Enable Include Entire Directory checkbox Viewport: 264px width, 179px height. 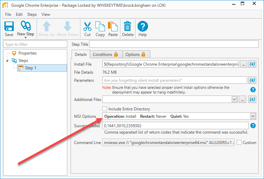[x=105, y=109]
